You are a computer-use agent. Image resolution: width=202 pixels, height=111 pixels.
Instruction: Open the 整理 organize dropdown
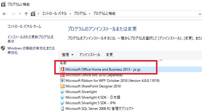click(x=68, y=55)
